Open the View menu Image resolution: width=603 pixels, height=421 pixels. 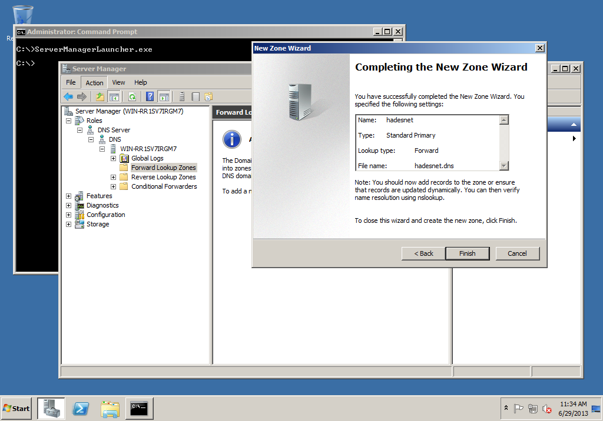(x=118, y=83)
